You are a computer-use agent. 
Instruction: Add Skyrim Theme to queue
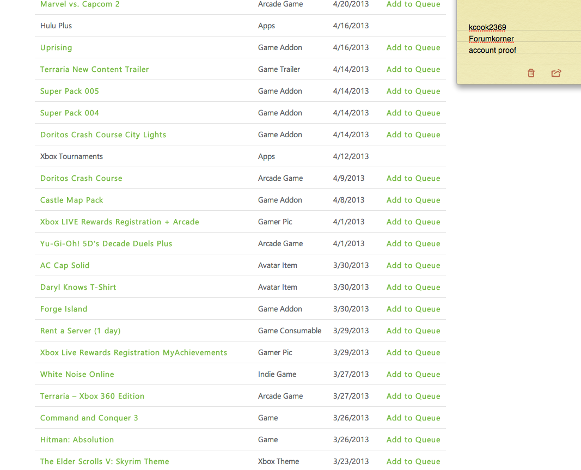(413, 461)
